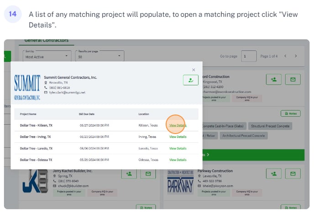Click the Go to page number field
The height and width of the screenshot is (214, 314).
[x=249, y=56]
